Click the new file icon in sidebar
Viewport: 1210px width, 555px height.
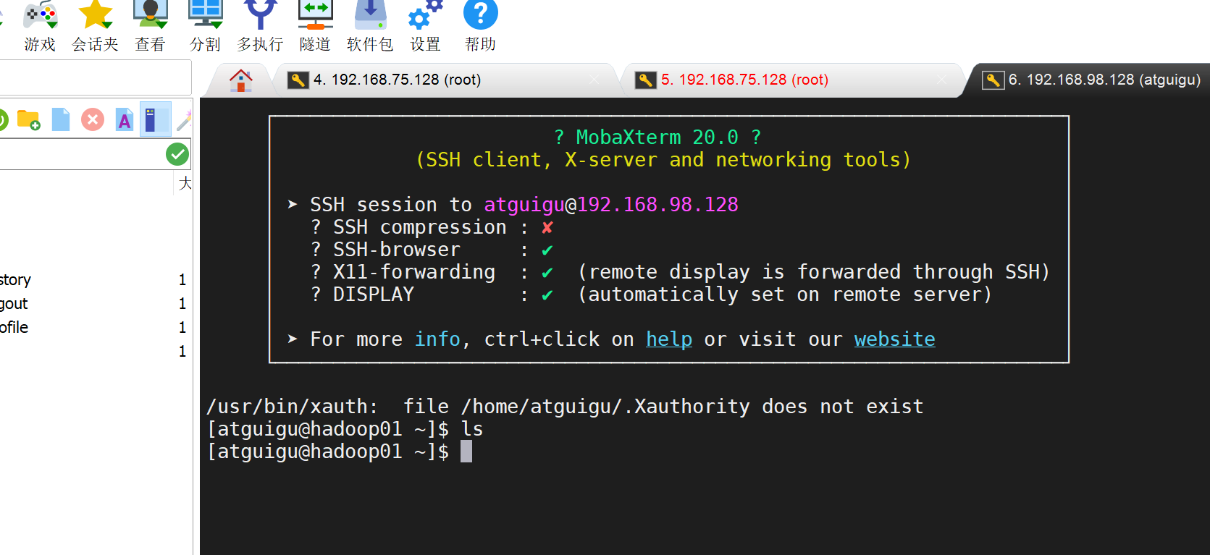point(61,119)
